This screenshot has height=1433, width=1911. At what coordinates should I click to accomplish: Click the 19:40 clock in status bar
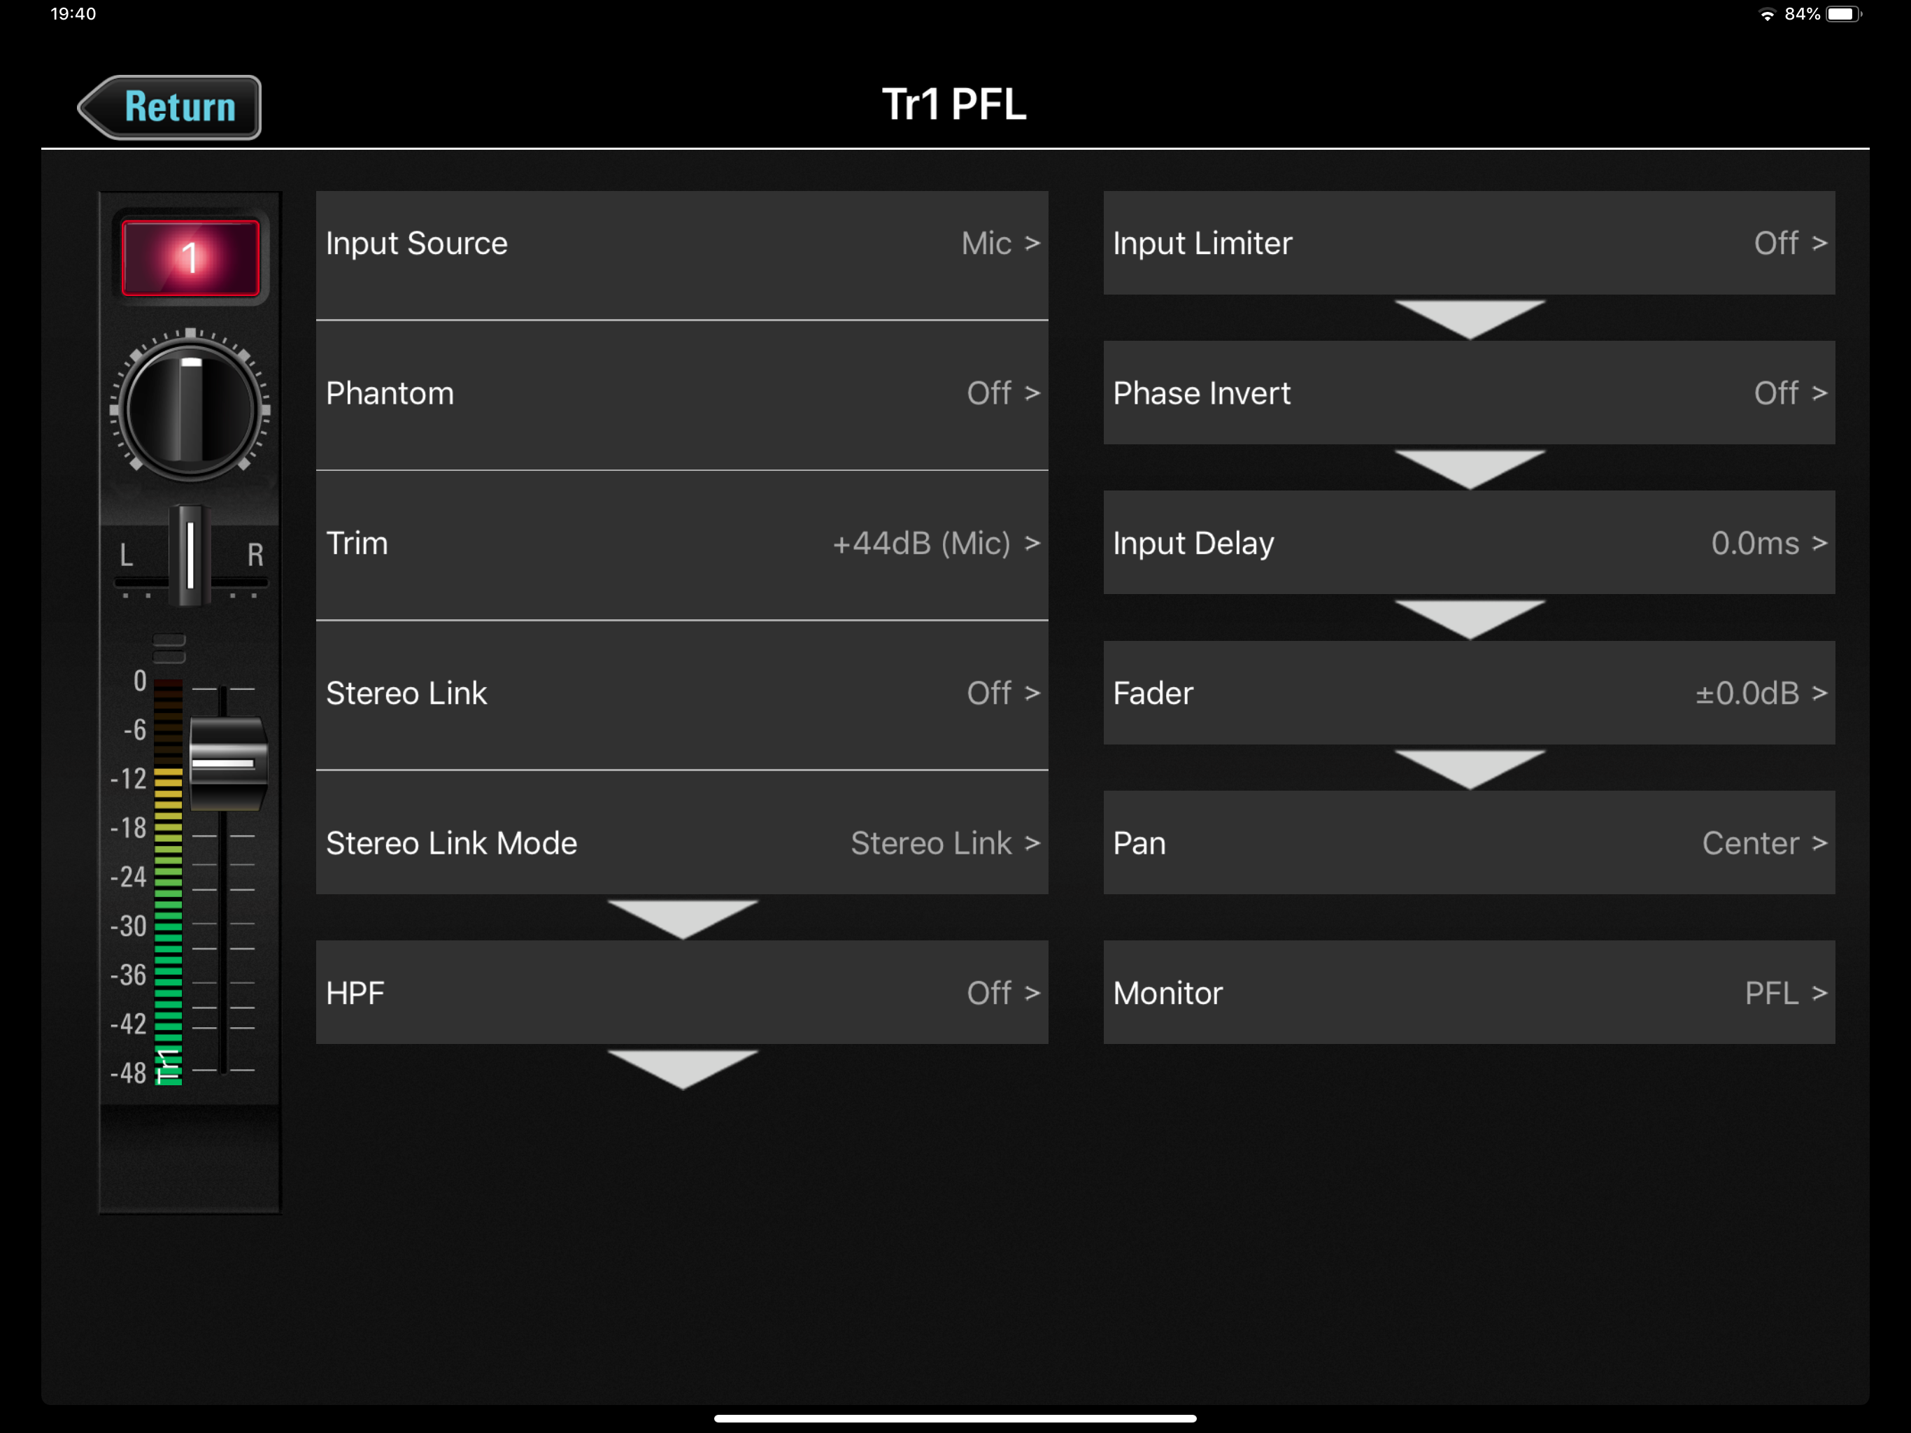pos(73,14)
